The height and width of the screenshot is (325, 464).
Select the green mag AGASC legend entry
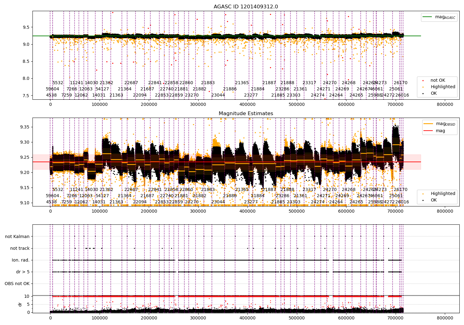click(439, 17)
